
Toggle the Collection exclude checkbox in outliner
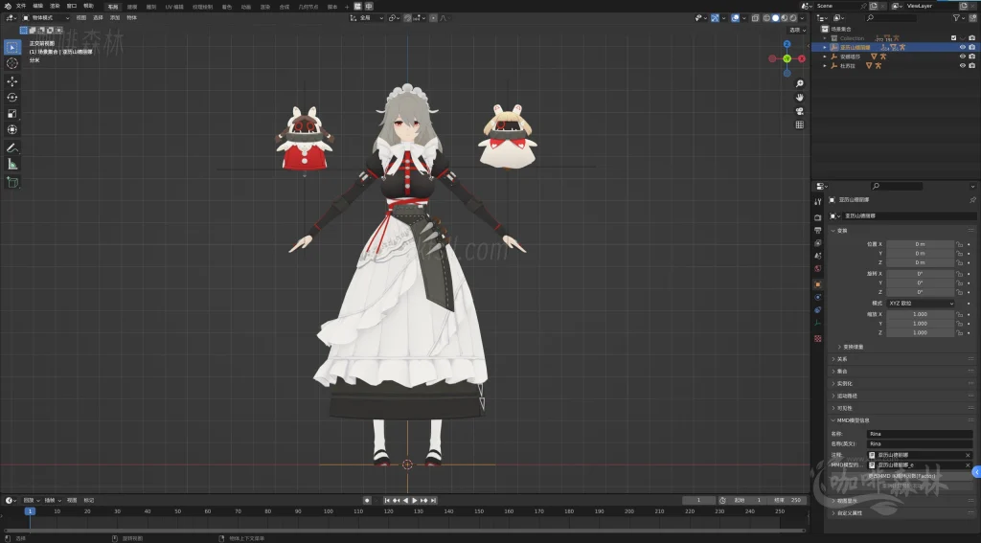click(953, 38)
